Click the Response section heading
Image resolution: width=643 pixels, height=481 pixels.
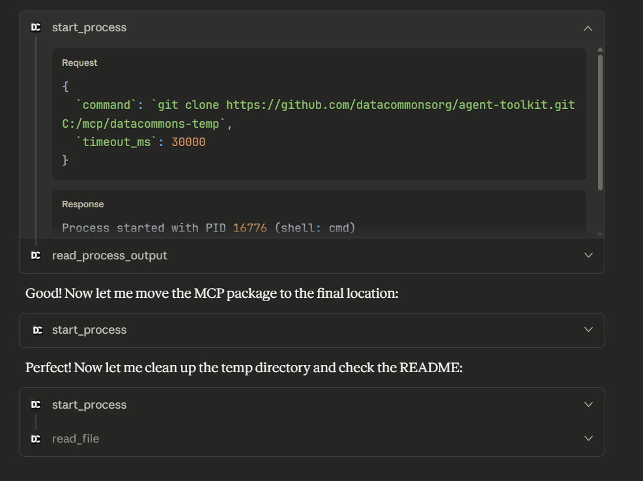point(83,204)
